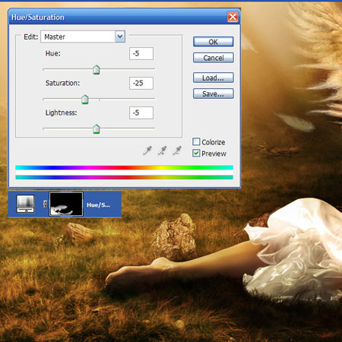Image resolution: width=342 pixels, height=342 pixels.
Task: Click the Hue/Saturation adjustment layer icon
Action: pos(25,204)
